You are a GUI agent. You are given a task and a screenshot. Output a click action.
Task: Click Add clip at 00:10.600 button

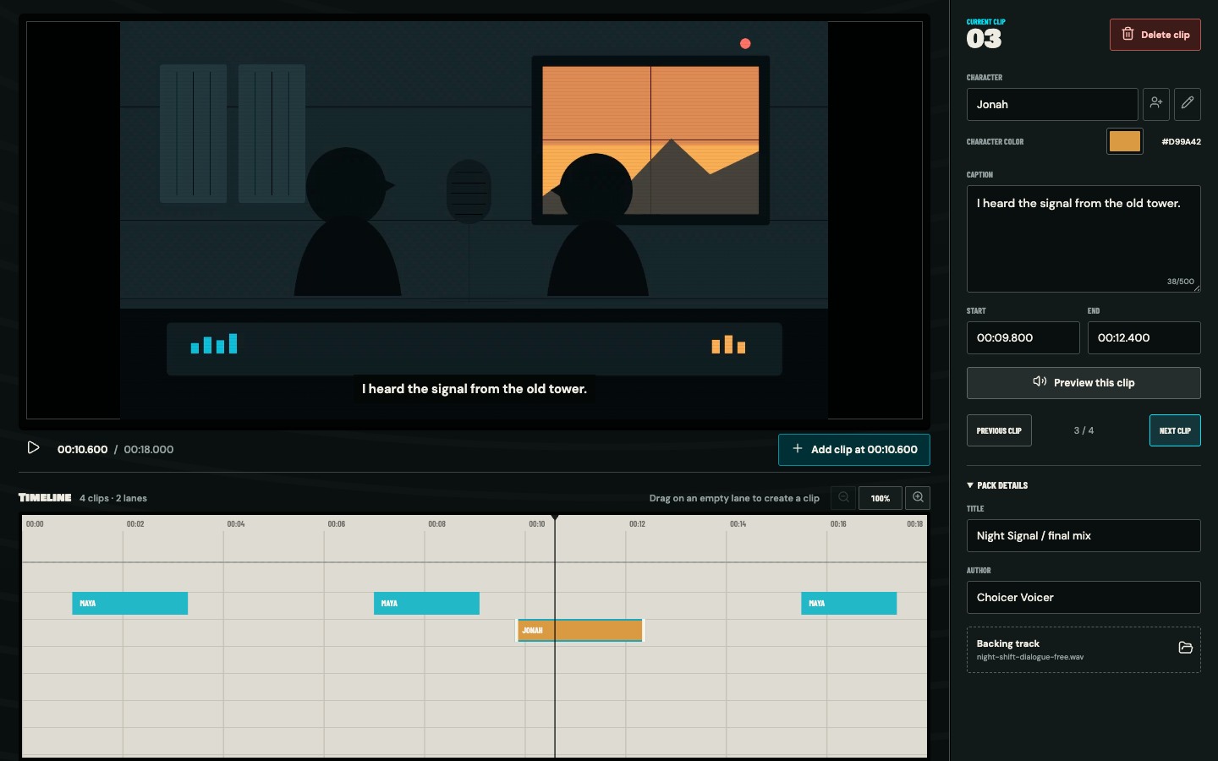[854, 450]
